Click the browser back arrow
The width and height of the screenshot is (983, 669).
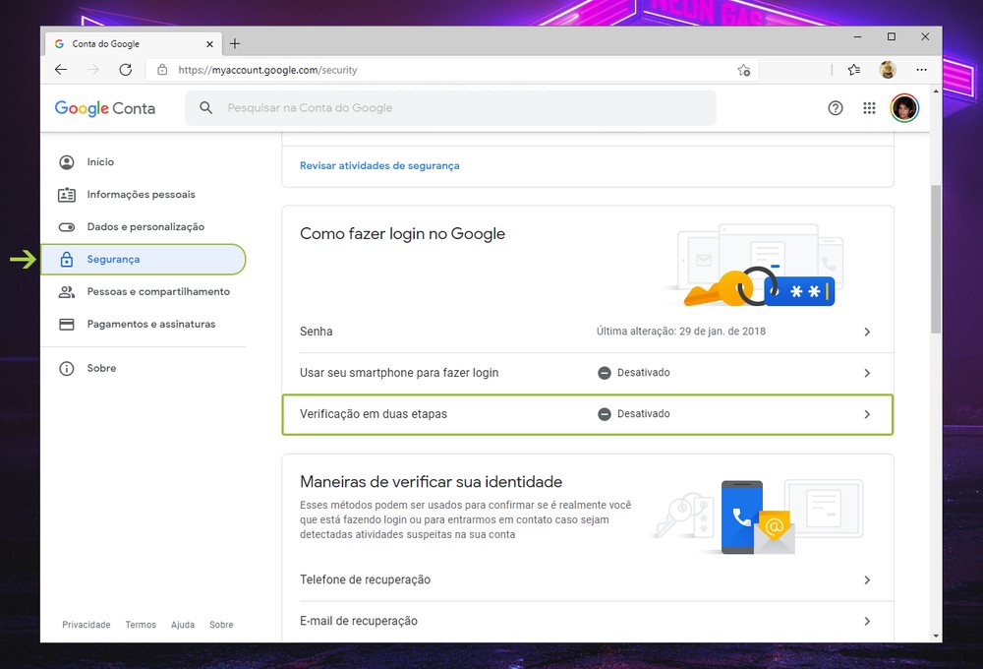coord(61,70)
